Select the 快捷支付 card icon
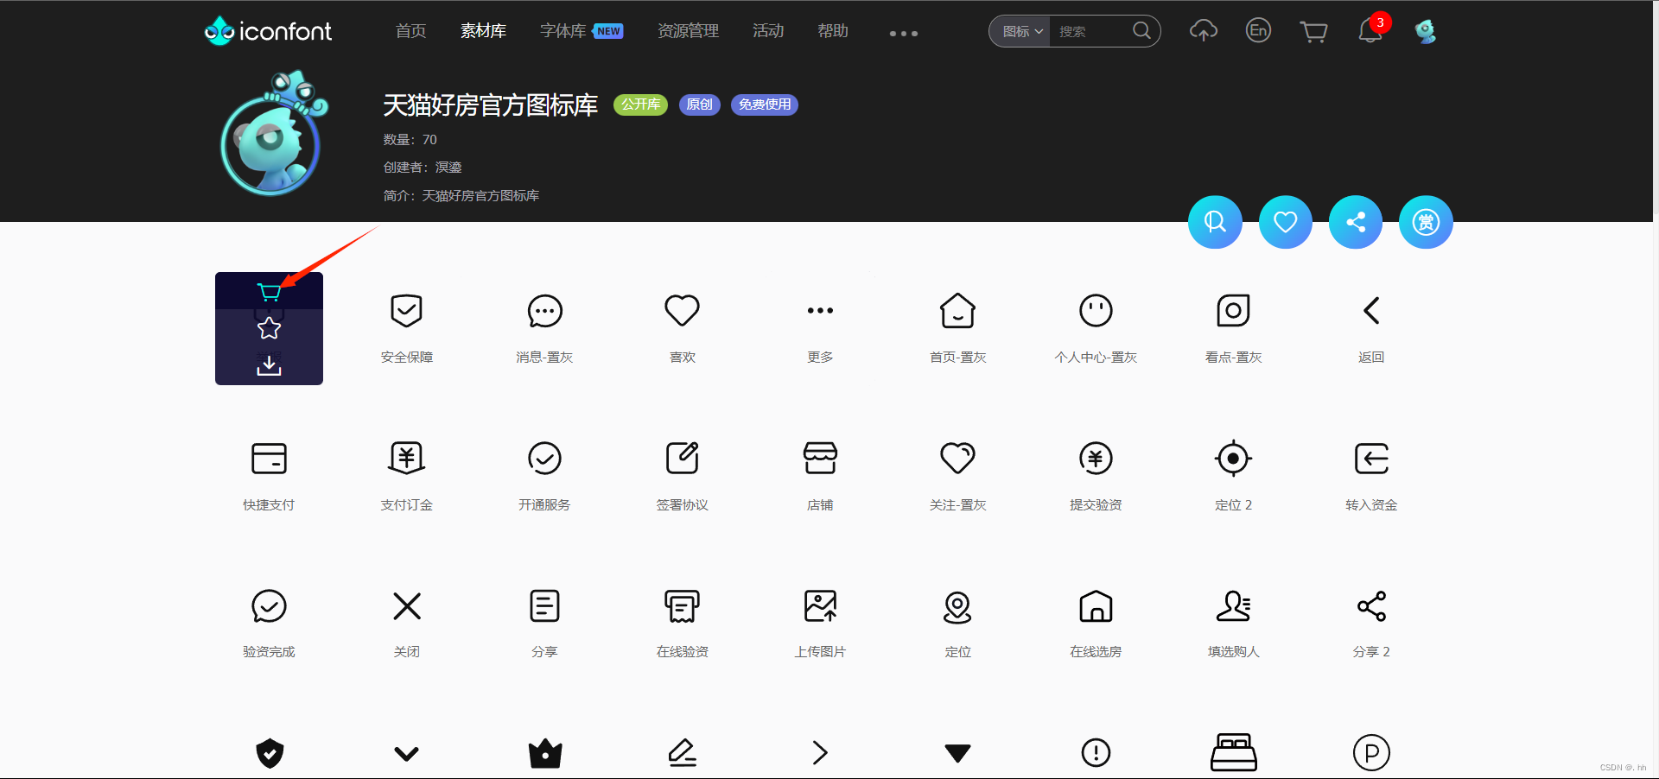 point(269,459)
